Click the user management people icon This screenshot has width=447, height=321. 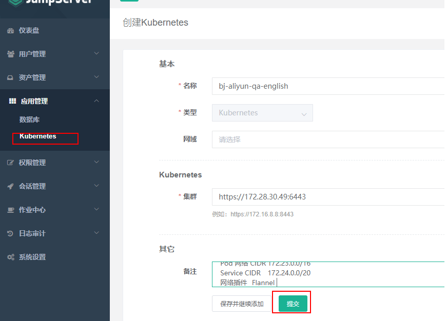point(11,54)
